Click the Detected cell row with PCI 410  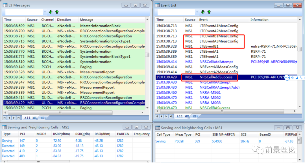[76, 151]
